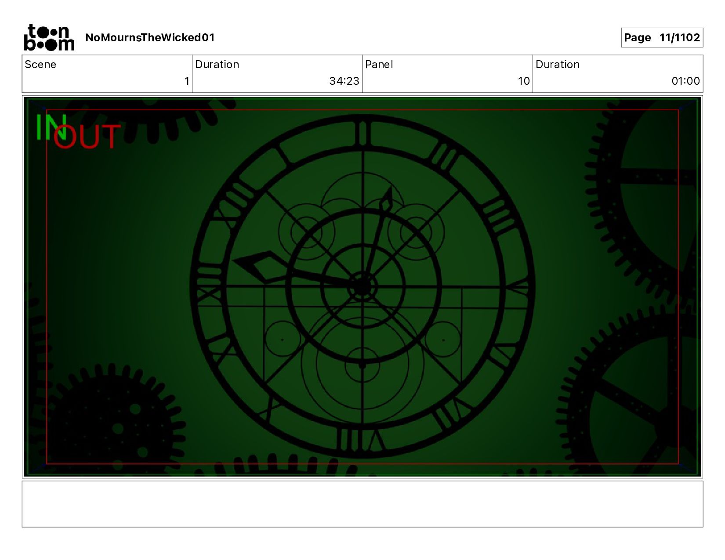Select the scene number 1 value

[187, 81]
